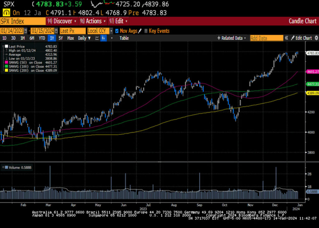Image resolution: width=319 pixels, height=228 pixels.
Task: Click the yellow alert icon beside On 12 Ja
Action: tap(6, 13)
